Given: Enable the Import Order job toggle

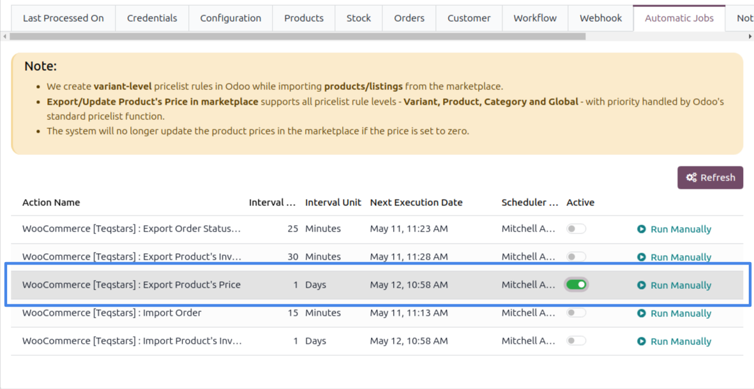Looking at the screenshot, I should pos(576,312).
